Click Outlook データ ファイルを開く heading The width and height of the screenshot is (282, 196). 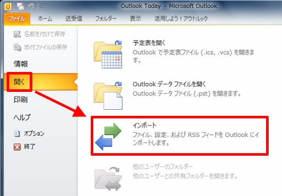pos(169,84)
